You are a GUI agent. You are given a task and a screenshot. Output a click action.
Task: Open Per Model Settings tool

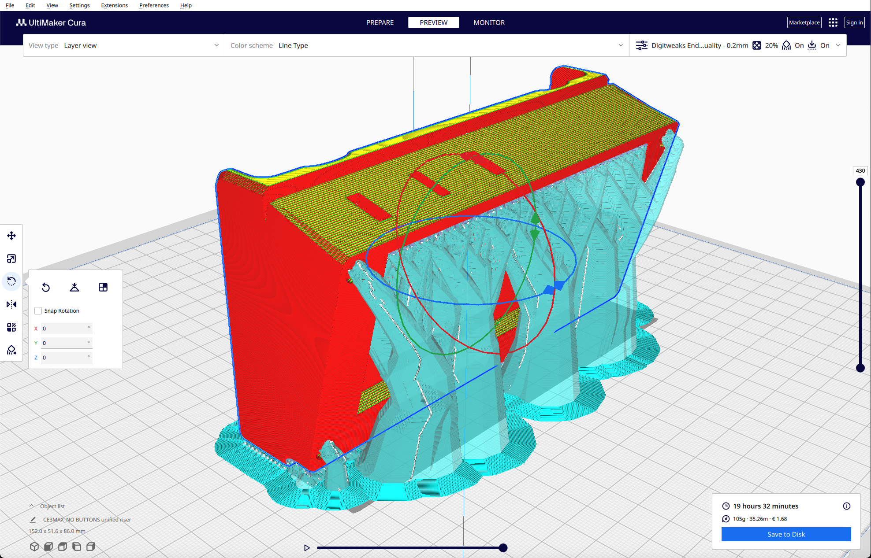(11, 327)
